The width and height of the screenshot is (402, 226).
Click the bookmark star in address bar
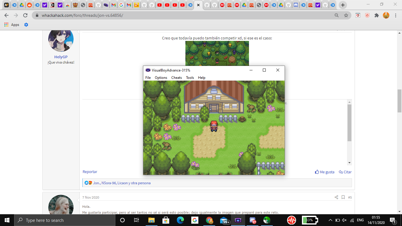346,15
